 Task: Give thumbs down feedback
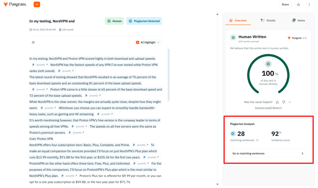tap(284, 102)
